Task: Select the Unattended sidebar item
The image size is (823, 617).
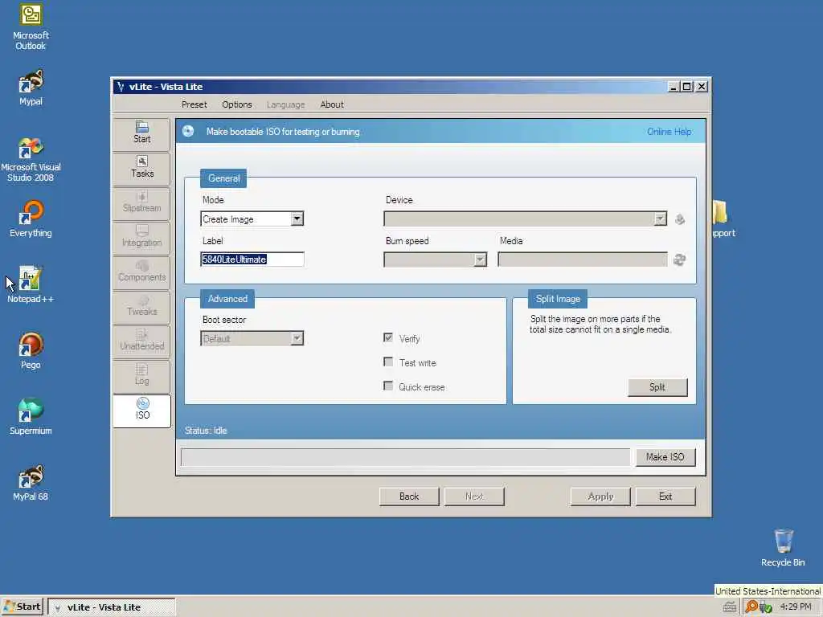Action: point(141,341)
